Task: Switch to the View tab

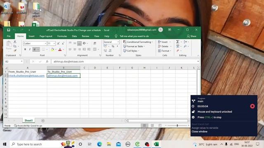Action: tap(97, 36)
